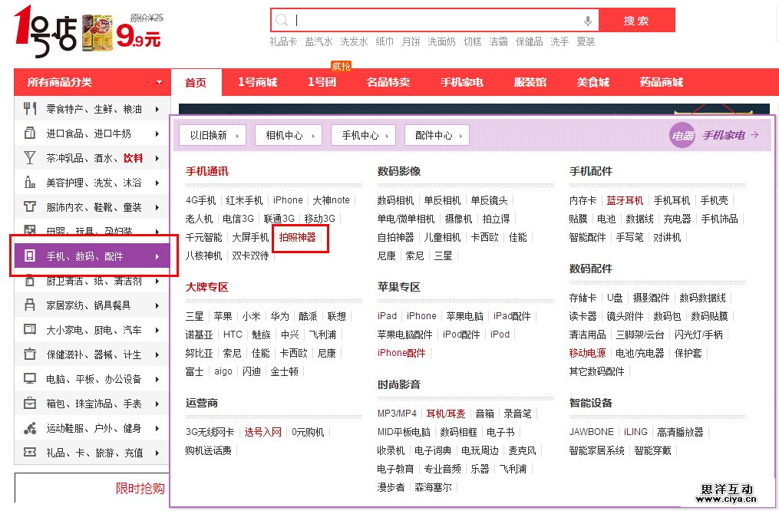779x511 pixels.
Task: Expand arrow next to 手机、数码、配件
Action: pos(157,256)
